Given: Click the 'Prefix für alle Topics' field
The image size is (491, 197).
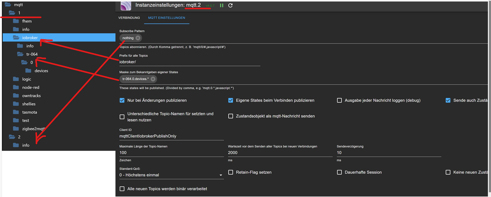Looking at the screenshot, I should (189, 62).
